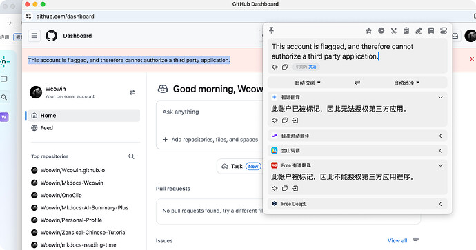Search top repositories magnifier icon
This screenshot has width=476, height=250.
tap(131, 156)
